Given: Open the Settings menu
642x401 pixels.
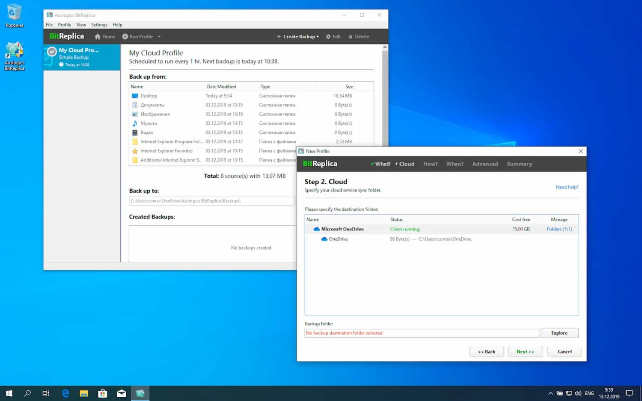Looking at the screenshot, I should tap(99, 25).
